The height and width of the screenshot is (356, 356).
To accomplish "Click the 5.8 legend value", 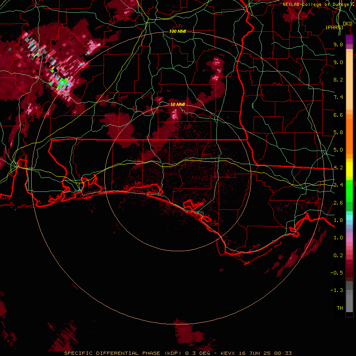I will [338, 133].
